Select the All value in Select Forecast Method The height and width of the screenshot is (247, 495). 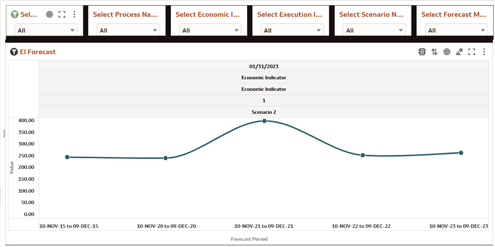pyautogui.click(x=456, y=30)
